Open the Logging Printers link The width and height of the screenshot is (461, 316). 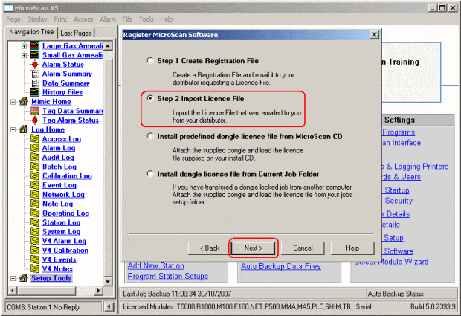(415, 167)
